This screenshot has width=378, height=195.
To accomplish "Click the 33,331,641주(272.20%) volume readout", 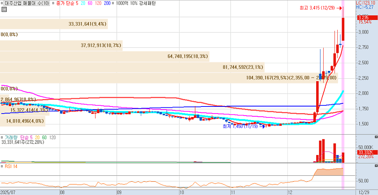I will (22, 143).
